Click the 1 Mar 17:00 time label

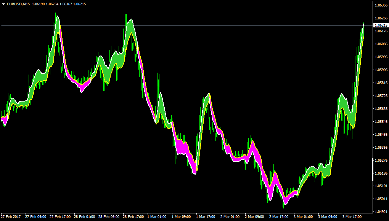pyautogui.click(x=206, y=217)
